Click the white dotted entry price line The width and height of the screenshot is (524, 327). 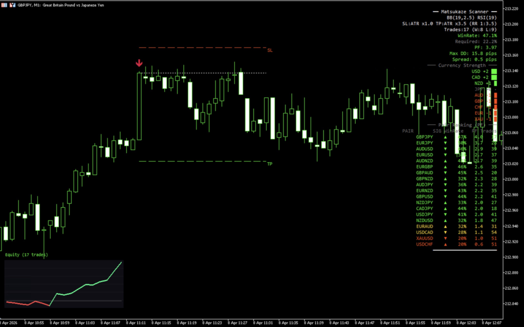point(205,73)
